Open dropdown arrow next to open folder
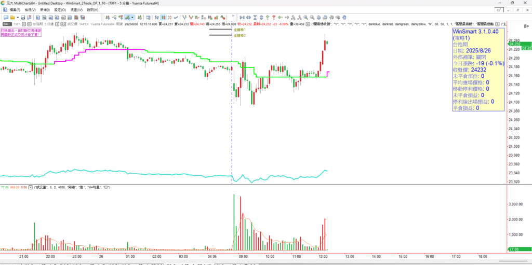532x265 pixels. 17,17
